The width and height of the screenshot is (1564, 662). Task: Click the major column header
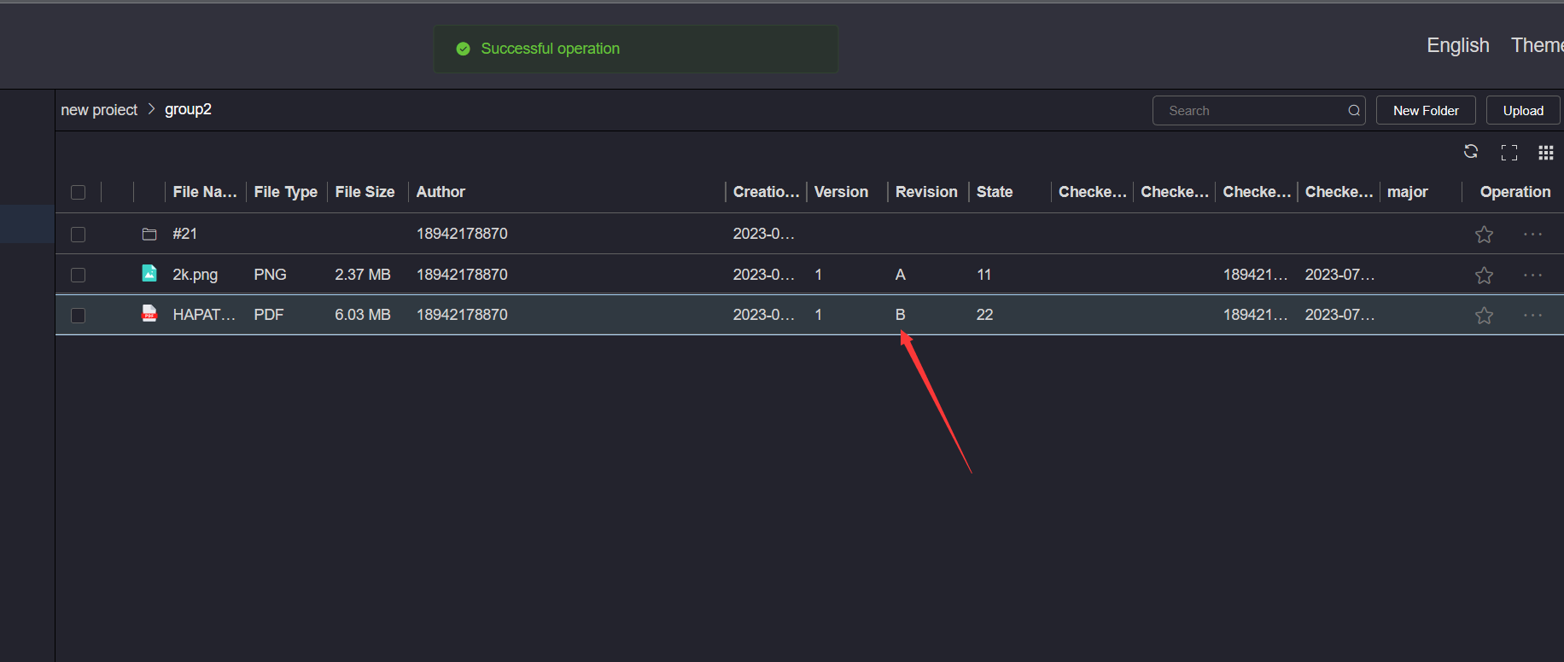(x=1407, y=192)
